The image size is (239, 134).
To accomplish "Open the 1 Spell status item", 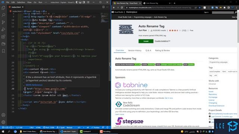I will coord(60,127).
